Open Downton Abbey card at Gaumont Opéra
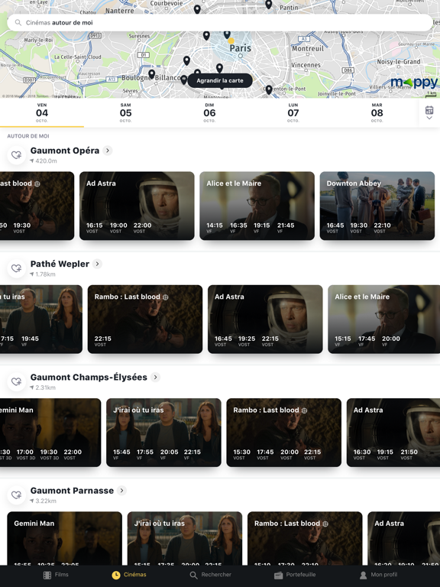This screenshot has height=587, width=440. [x=377, y=206]
